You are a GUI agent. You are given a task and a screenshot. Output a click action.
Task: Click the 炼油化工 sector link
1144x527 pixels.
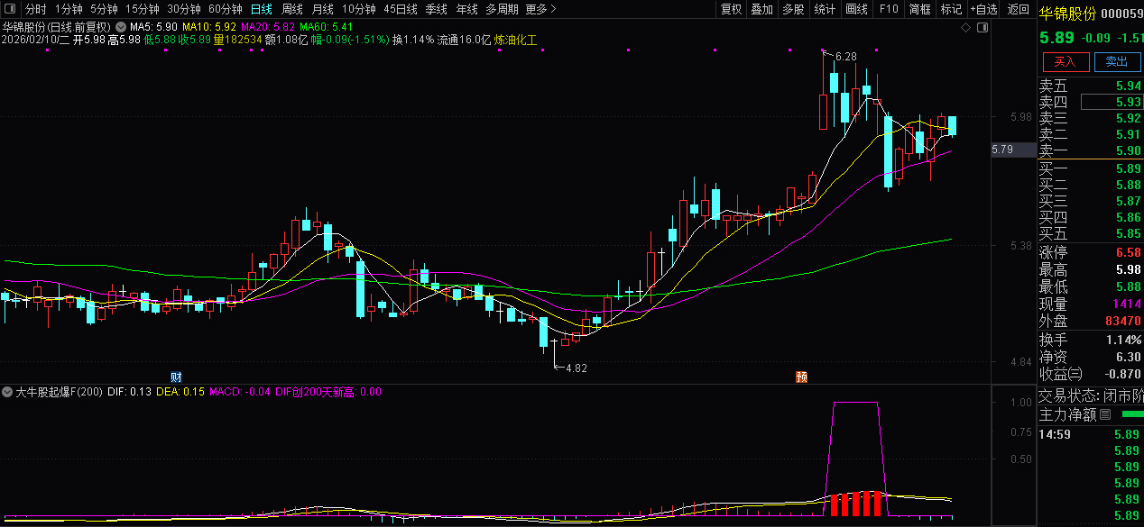tap(515, 40)
